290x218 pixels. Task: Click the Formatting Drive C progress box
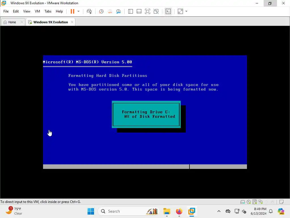[146, 114]
